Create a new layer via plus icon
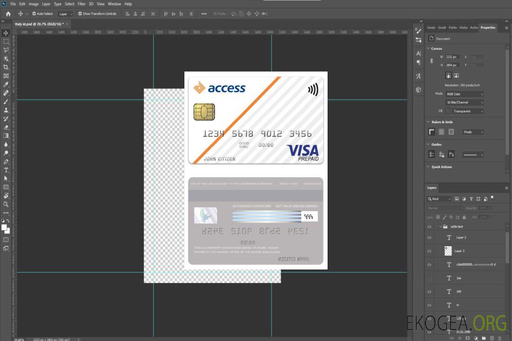 tap(492, 338)
